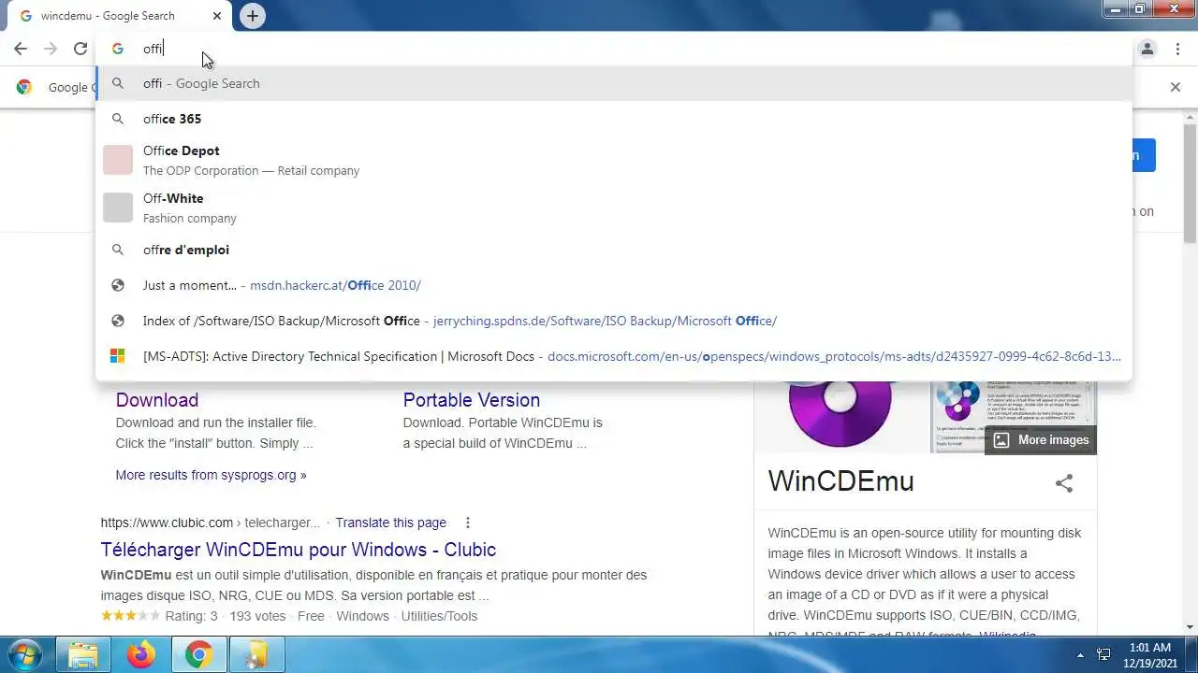Screen dimensions: 1198x673
Task: Pick the Office Depot suggestion
Action: pos(613,160)
